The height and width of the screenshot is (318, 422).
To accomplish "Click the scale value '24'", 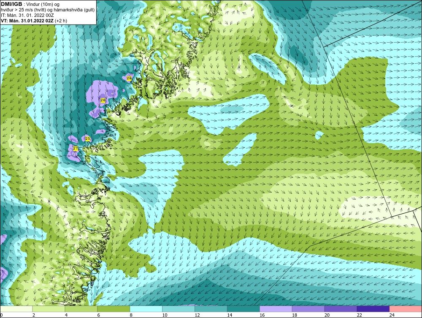I will (x=392, y=315).
